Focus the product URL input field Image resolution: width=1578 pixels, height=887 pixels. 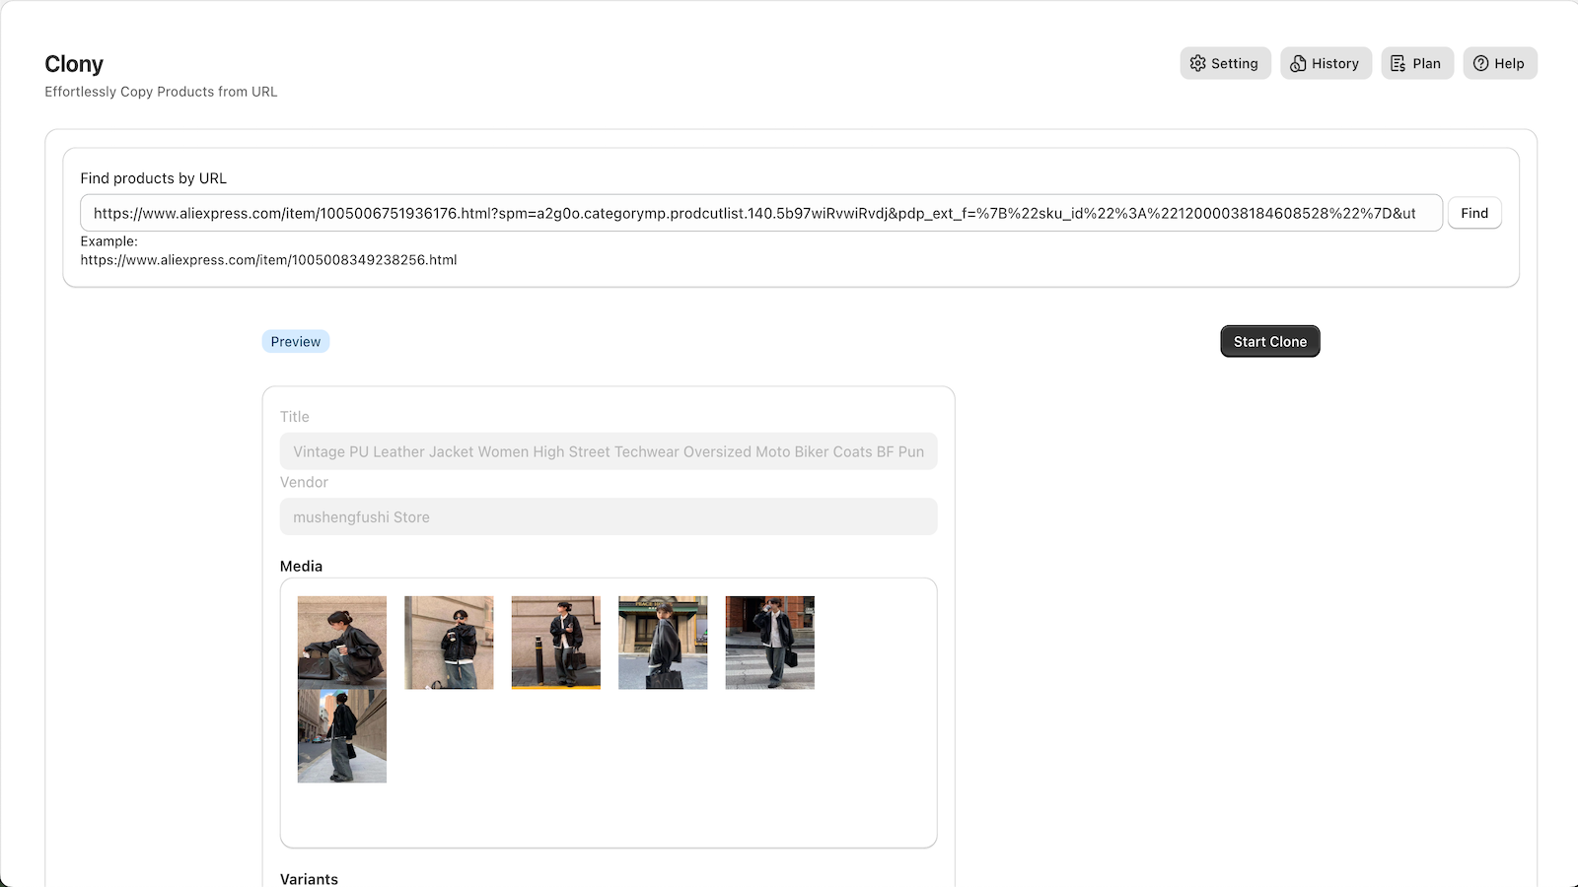click(x=761, y=213)
